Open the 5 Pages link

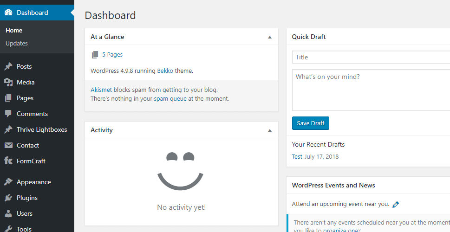pos(112,54)
